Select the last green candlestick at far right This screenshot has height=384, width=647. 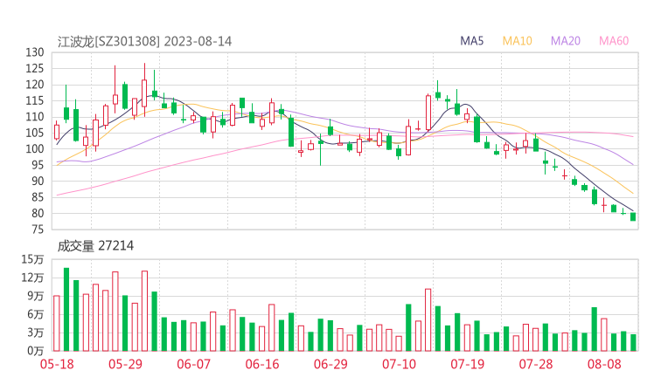click(633, 216)
